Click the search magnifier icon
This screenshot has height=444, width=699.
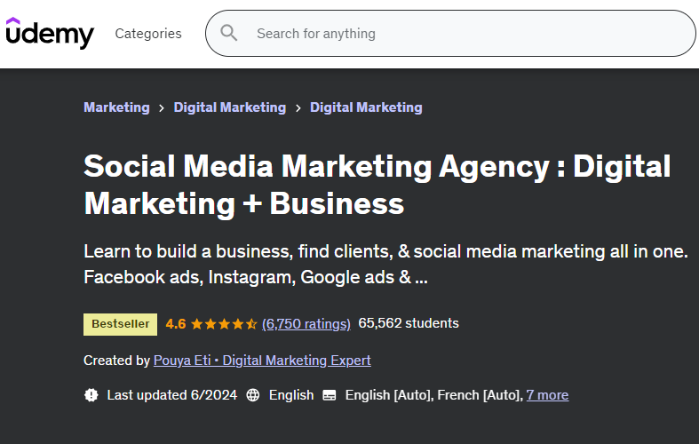(x=229, y=34)
